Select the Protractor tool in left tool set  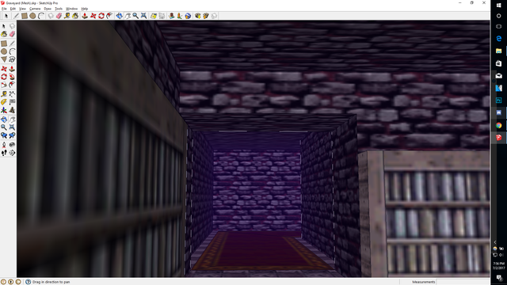click(4, 102)
